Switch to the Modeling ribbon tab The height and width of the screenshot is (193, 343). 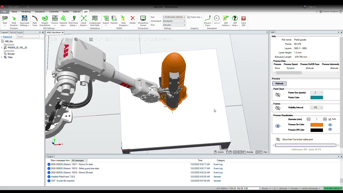pyautogui.click(x=26, y=12)
